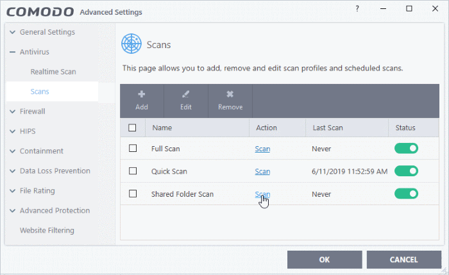The image size is (449, 275).
Task: Minimize the Advanced Settings window
Action: pyautogui.click(x=383, y=9)
